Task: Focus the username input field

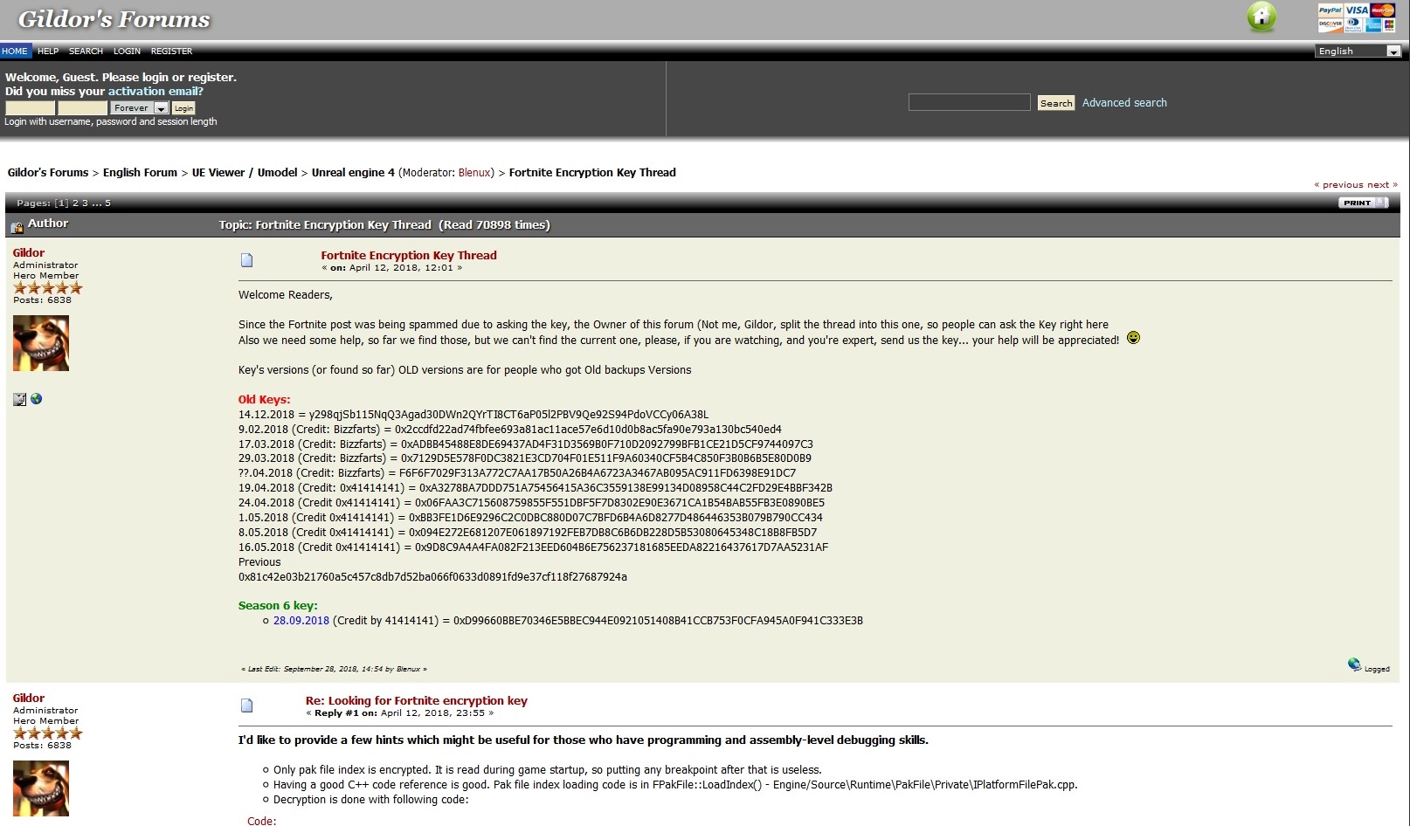Action: pyautogui.click(x=31, y=107)
